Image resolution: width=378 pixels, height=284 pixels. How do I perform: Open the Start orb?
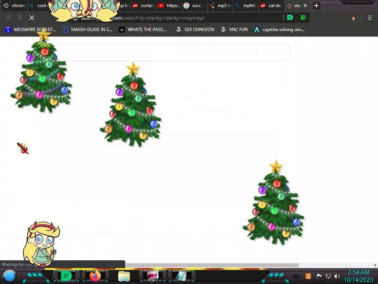10,276
